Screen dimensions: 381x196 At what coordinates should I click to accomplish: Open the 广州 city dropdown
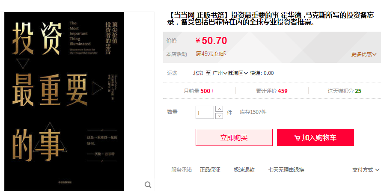tap(220, 73)
